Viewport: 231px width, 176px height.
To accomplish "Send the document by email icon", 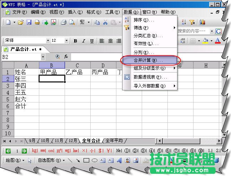I will [x=45, y=22].
